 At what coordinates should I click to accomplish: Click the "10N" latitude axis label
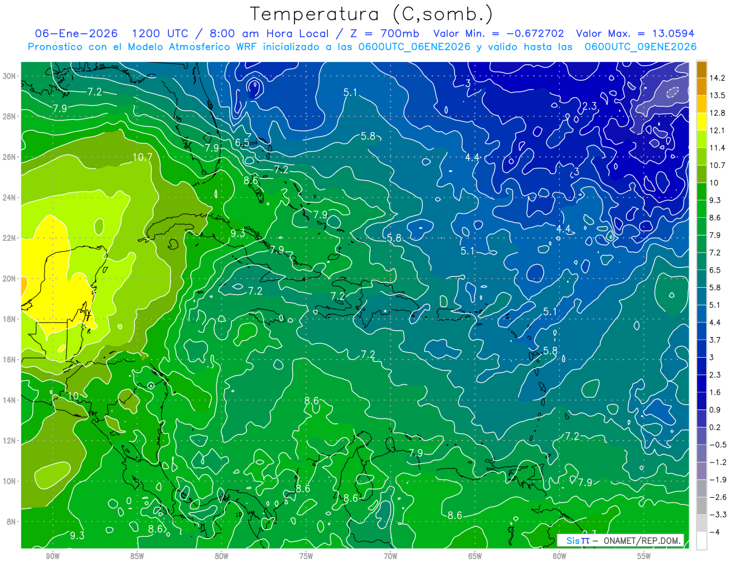point(9,481)
